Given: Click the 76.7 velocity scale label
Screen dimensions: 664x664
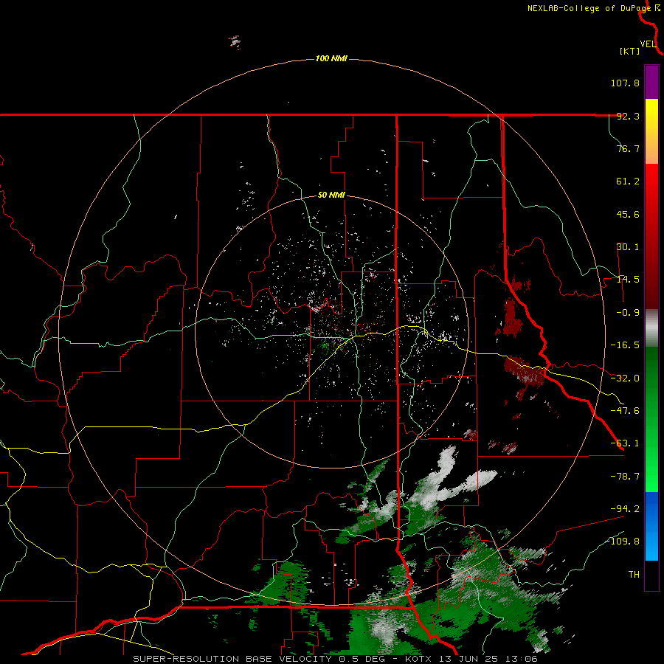Looking at the screenshot, I should pos(628,148).
